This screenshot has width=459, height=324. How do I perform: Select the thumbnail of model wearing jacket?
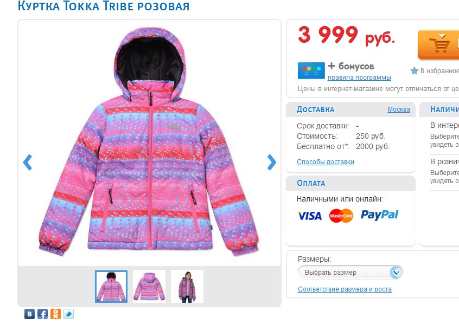(187, 287)
